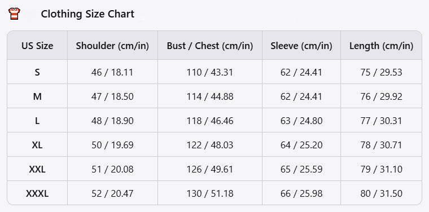Click shoulder value 52 / 20.47
This screenshot has height=212, width=429.
point(112,194)
